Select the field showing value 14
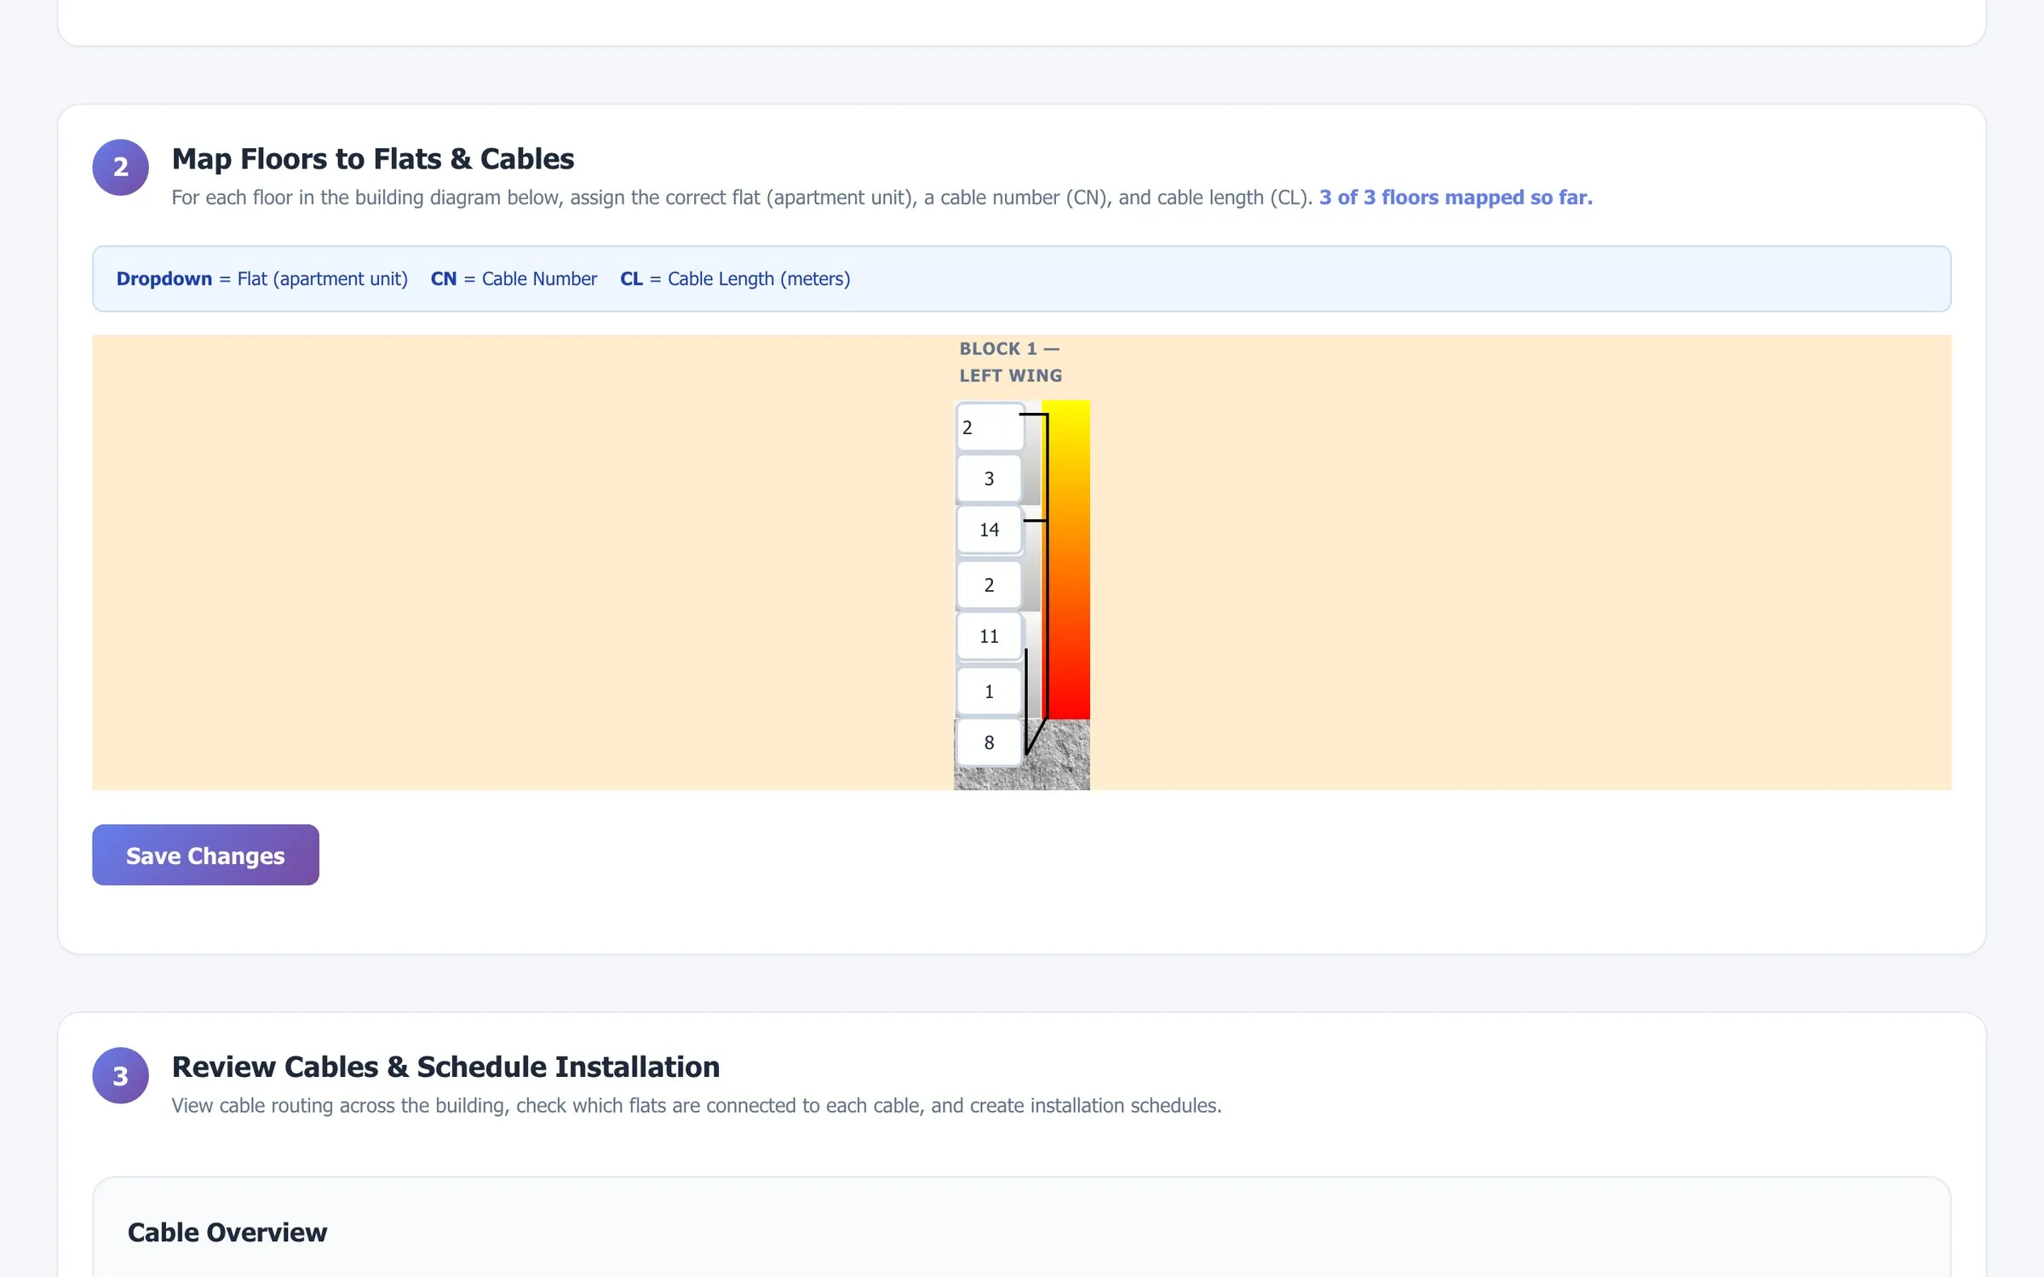 [989, 530]
